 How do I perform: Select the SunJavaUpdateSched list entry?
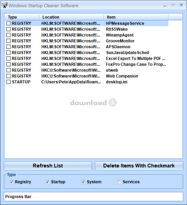[x=87, y=53]
